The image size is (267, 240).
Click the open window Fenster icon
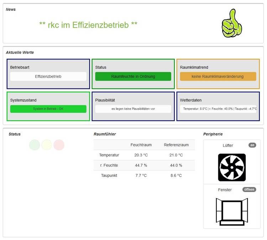coord(232,212)
